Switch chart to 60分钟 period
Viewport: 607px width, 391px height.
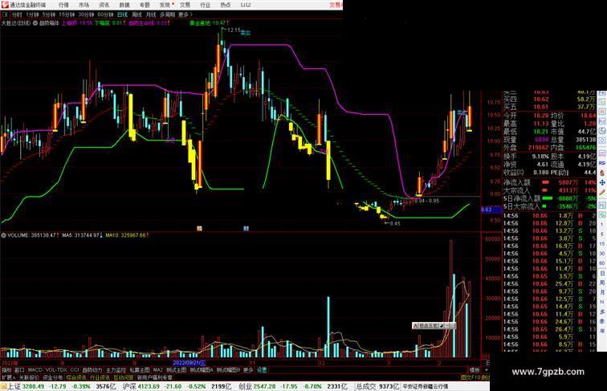(x=105, y=14)
